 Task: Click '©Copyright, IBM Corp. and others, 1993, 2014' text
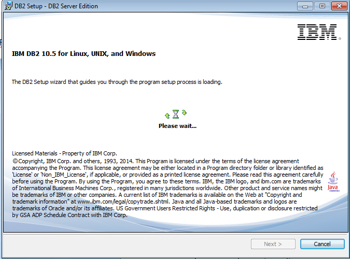coord(73,161)
